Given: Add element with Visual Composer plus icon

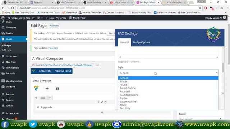Looking at the screenshot, I should (47, 88).
